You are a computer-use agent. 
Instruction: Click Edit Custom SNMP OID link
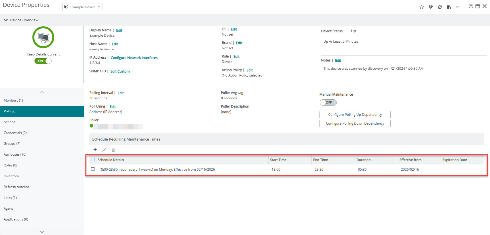[x=120, y=71]
